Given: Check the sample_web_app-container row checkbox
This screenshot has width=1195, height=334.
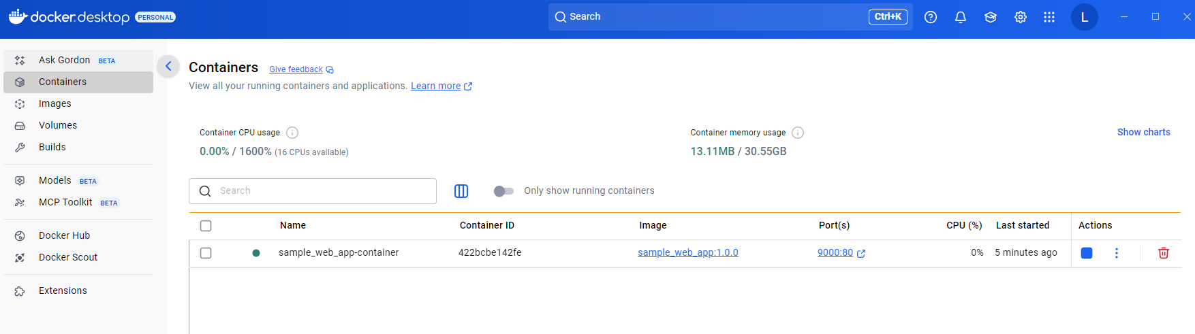Looking at the screenshot, I should (x=206, y=253).
